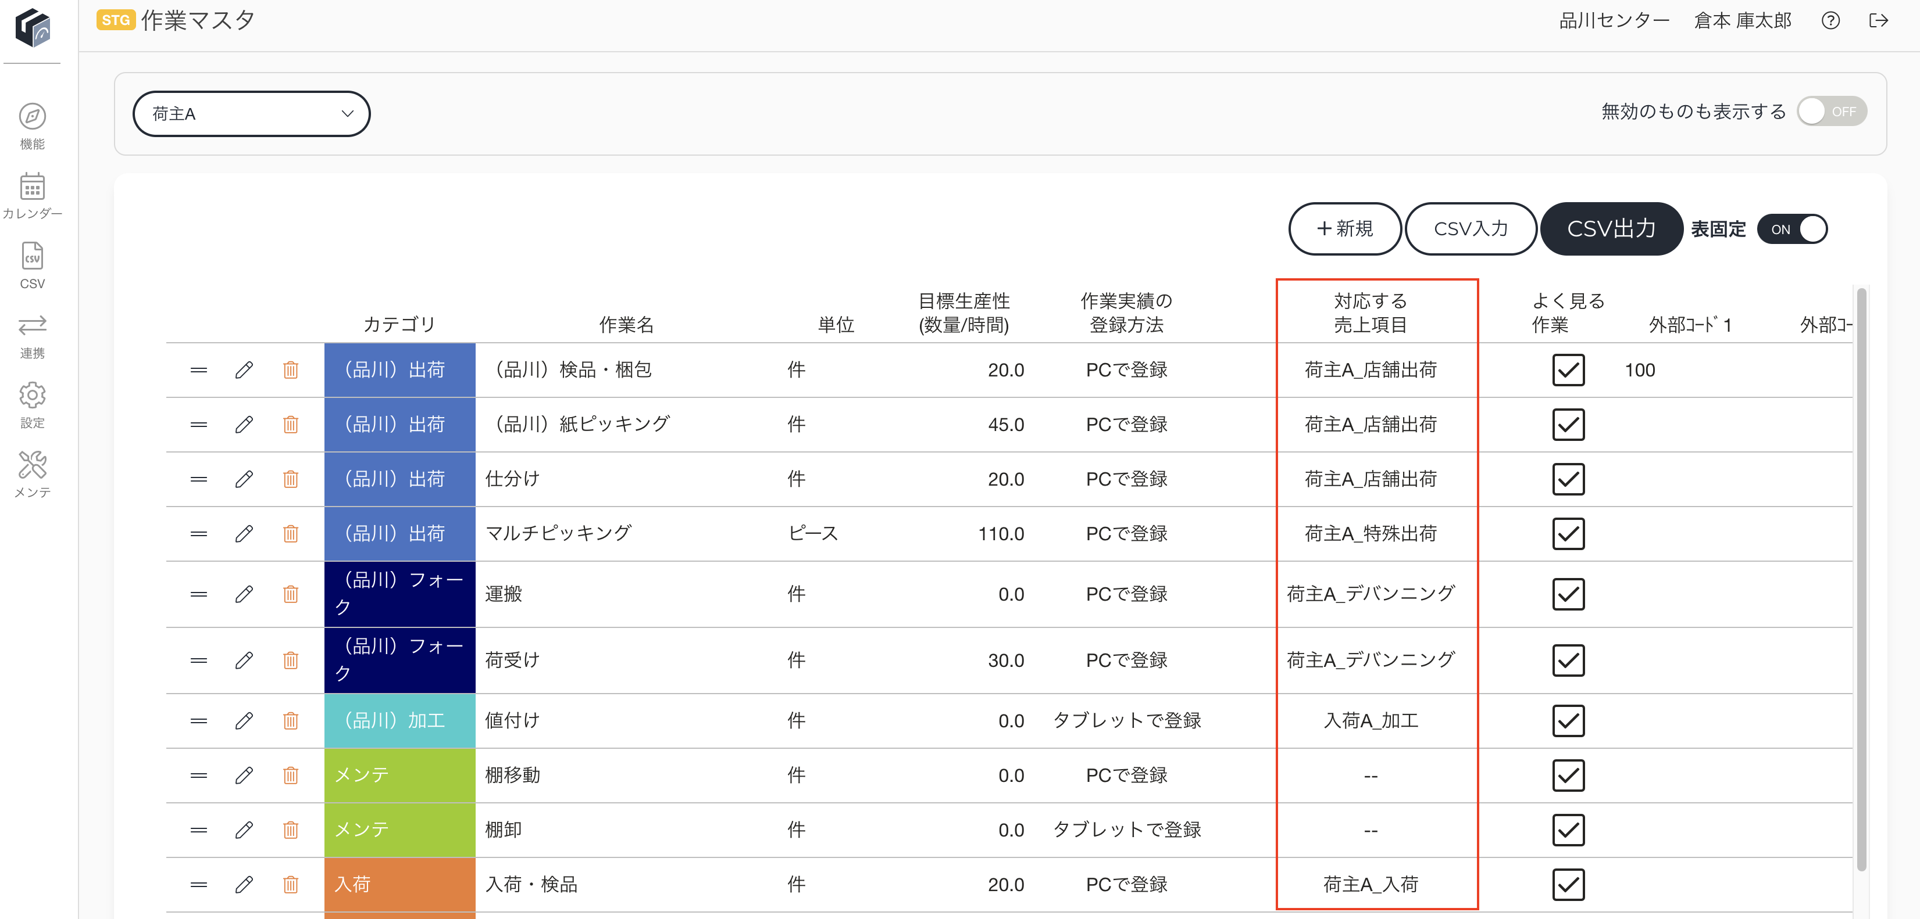Turn off the 表固定 toggle
This screenshot has width=1920, height=919.
[x=1792, y=229]
